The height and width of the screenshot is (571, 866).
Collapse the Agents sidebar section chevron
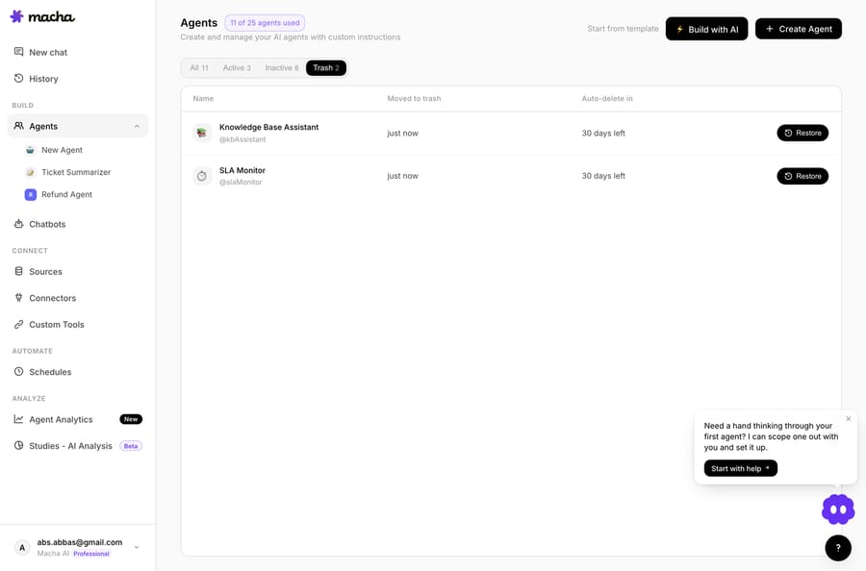[x=137, y=126]
